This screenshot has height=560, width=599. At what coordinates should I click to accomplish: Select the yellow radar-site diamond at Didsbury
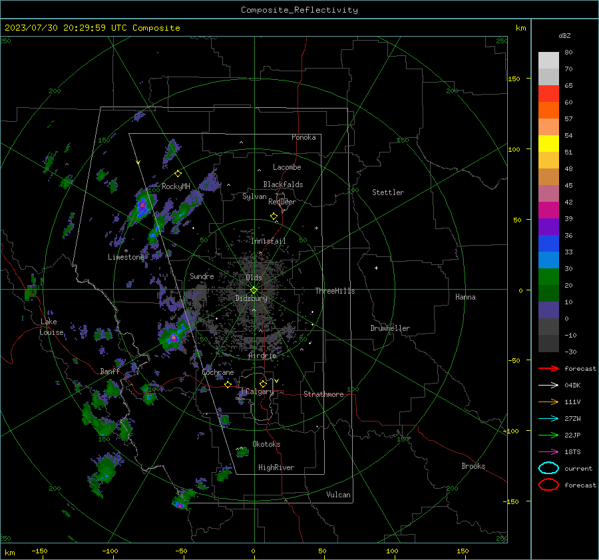[254, 290]
